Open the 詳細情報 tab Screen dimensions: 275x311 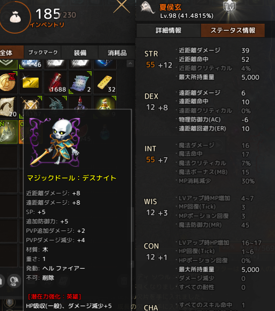click(169, 30)
